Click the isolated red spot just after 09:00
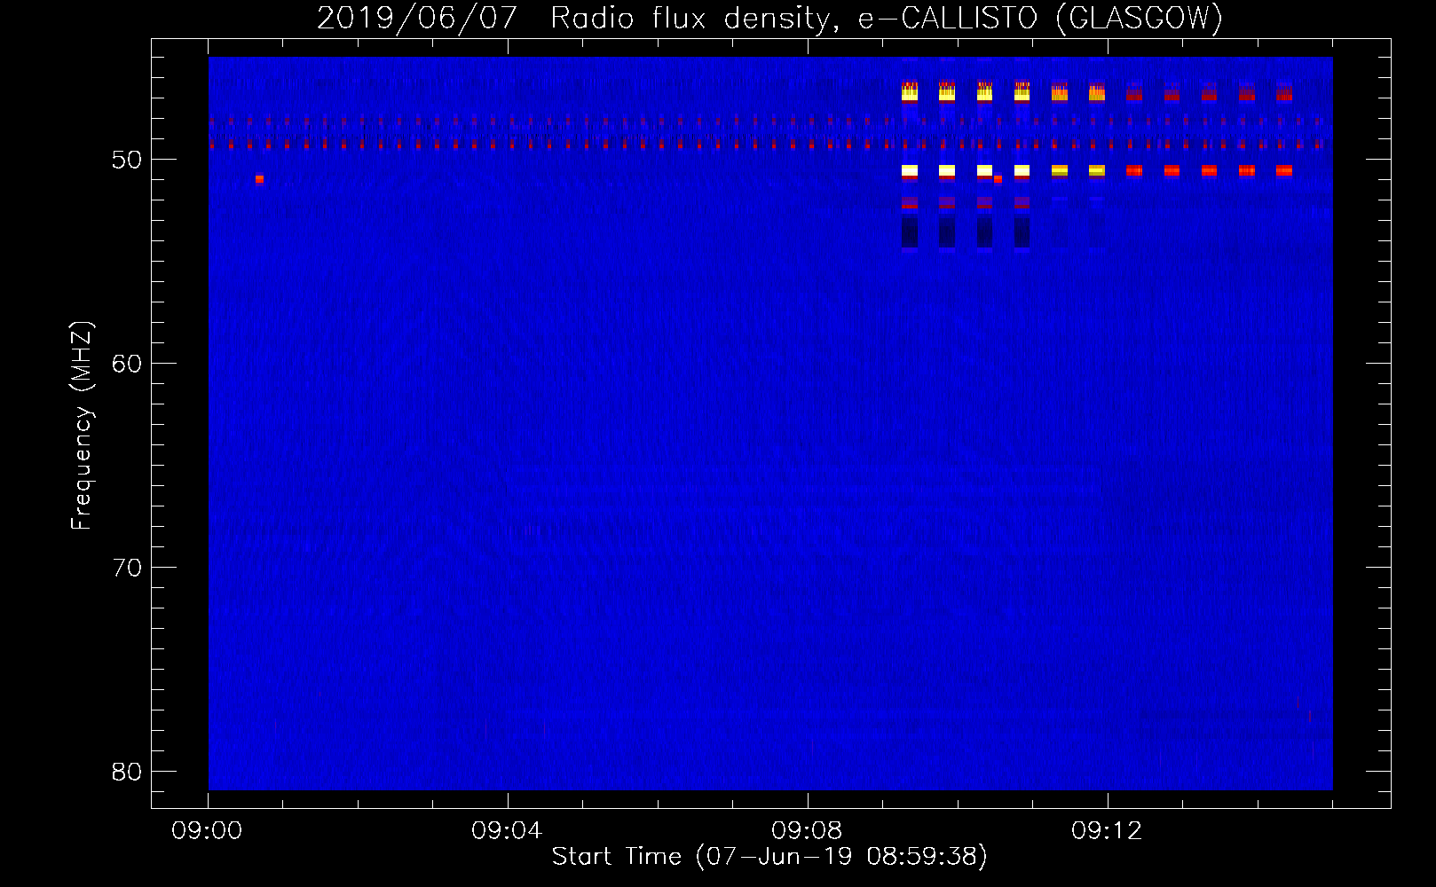Image resolution: width=1436 pixels, height=887 pixels. pos(259,179)
